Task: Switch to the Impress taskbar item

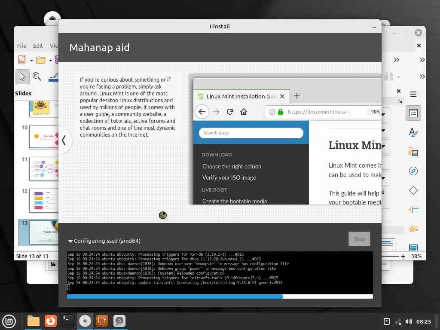Action: click(102, 321)
